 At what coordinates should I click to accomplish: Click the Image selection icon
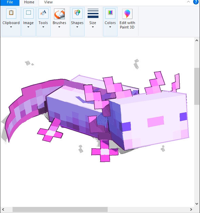pos(29,13)
